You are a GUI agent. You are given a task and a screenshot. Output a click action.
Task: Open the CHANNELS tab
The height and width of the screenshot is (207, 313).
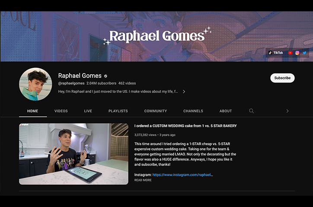(193, 111)
